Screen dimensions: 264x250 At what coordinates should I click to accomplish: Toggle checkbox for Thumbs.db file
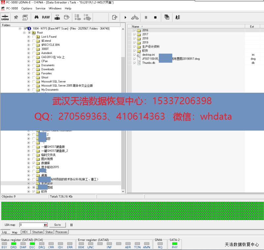135,63
